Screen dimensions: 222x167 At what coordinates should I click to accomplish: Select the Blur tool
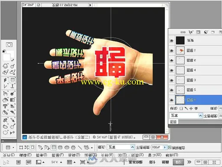tap(6, 94)
